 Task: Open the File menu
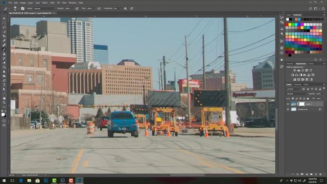click(10, 3)
